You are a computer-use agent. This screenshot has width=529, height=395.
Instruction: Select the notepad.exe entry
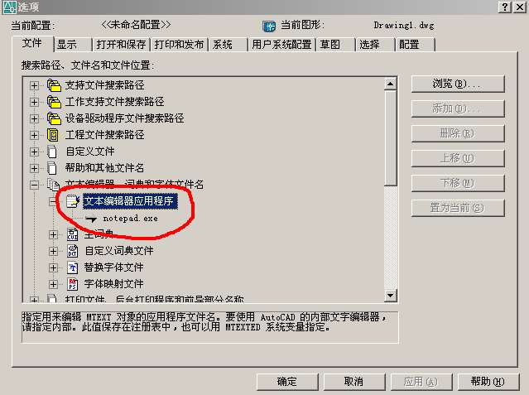coord(130,219)
